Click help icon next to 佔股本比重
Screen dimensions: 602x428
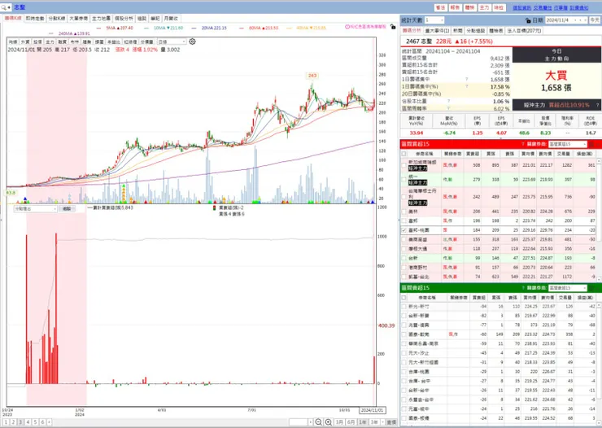pyautogui.click(x=448, y=102)
